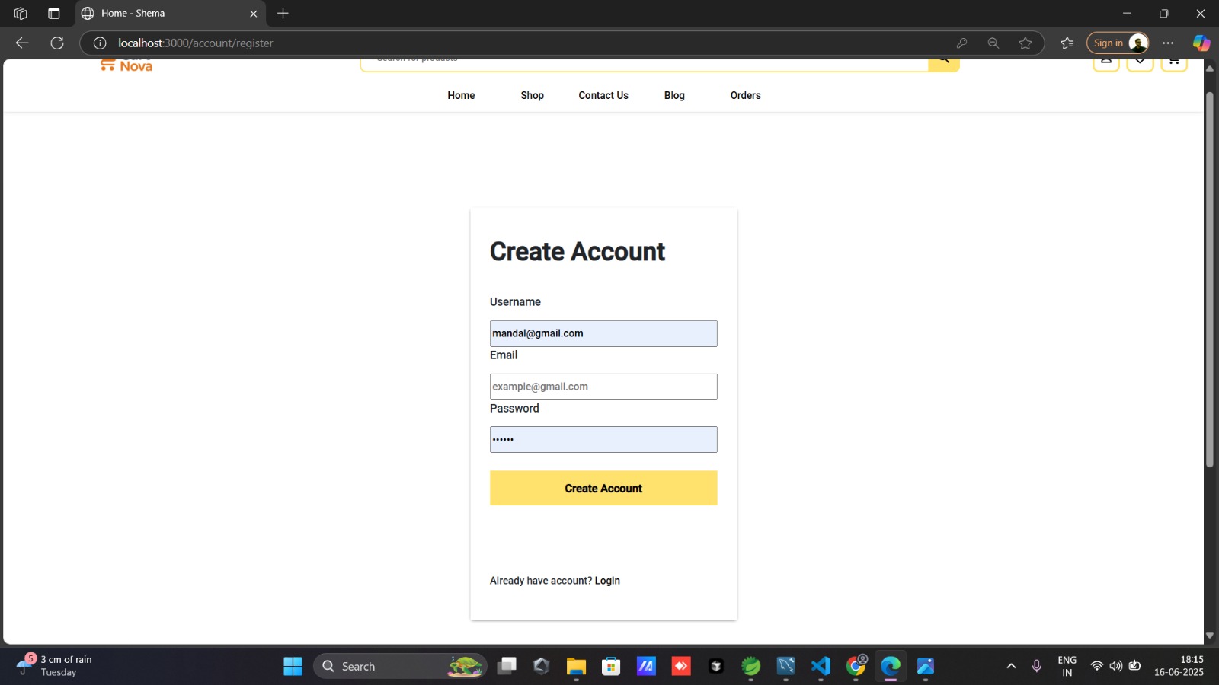Open the workspaces icon in the title bar
Viewport: 1219px width, 685px height.
click(x=21, y=13)
